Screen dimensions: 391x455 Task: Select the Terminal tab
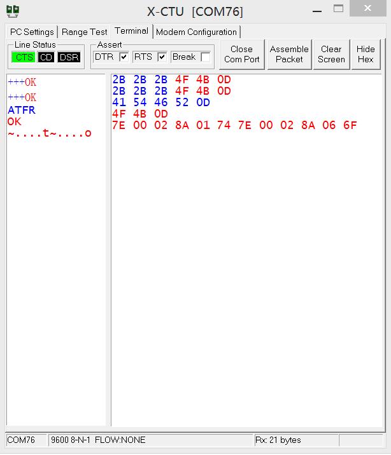[131, 31]
